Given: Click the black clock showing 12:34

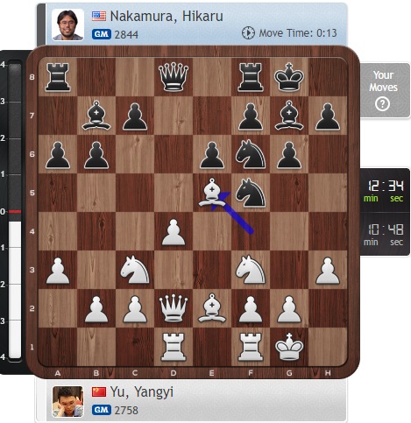Looking at the screenshot, I should 386,190.
